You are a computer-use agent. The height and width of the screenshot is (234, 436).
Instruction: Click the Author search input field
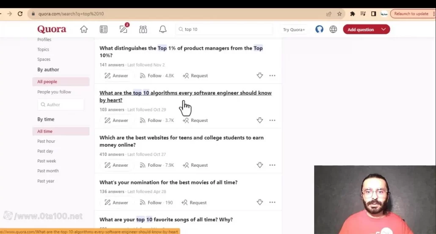pyautogui.click(x=61, y=105)
